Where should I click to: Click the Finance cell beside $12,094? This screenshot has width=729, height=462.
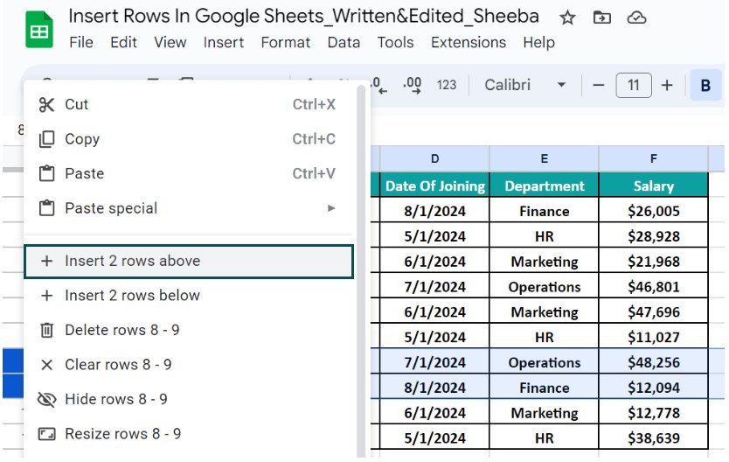click(544, 387)
